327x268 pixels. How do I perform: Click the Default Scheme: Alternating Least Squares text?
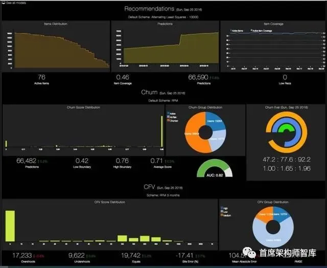click(x=163, y=17)
